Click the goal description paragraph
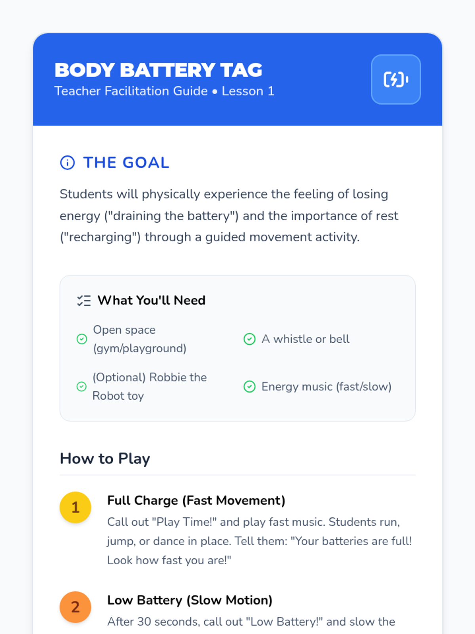 coord(229,216)
